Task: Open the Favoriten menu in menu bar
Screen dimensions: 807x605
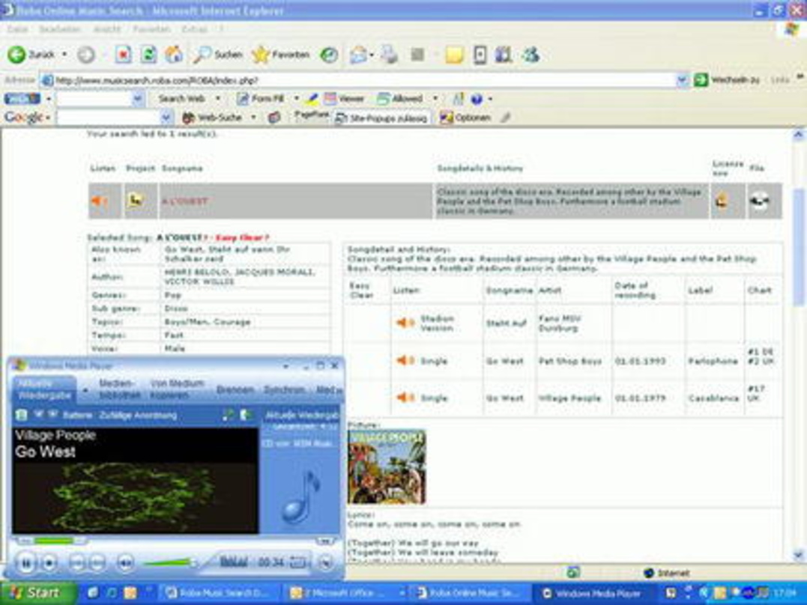Action: pyautogui.click(x=151, y=29)
